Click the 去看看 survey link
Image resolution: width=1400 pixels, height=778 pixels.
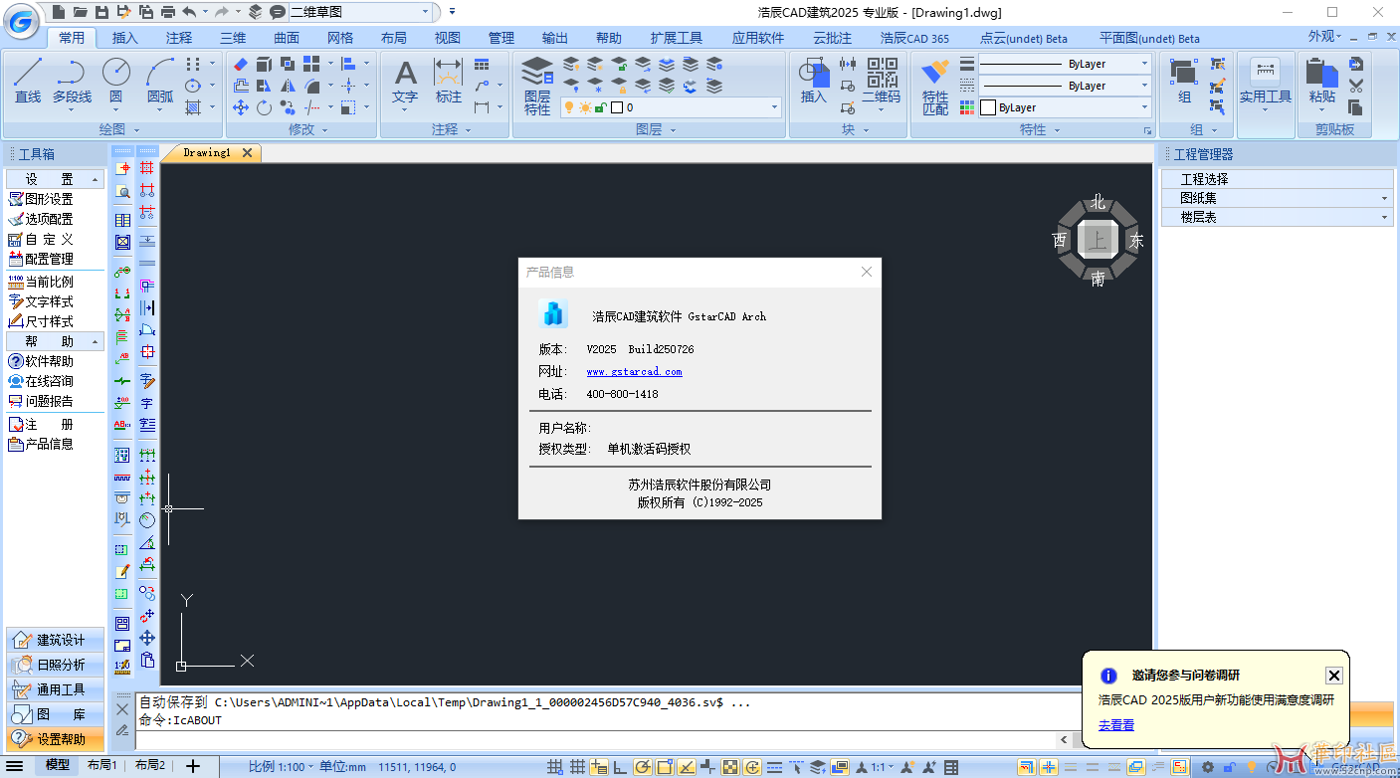coord(1116,725)
